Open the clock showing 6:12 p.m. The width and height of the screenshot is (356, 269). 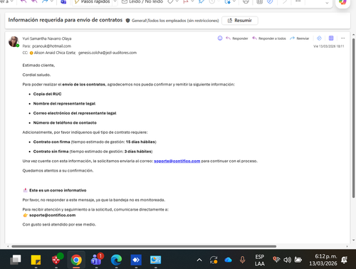(323, 260)
